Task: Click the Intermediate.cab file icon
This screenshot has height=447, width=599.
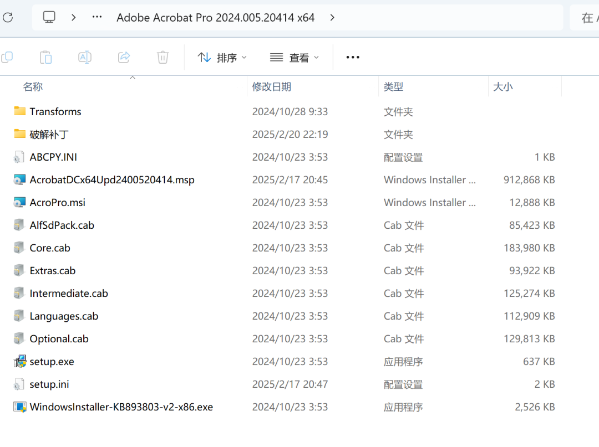Action: [19, 293]
